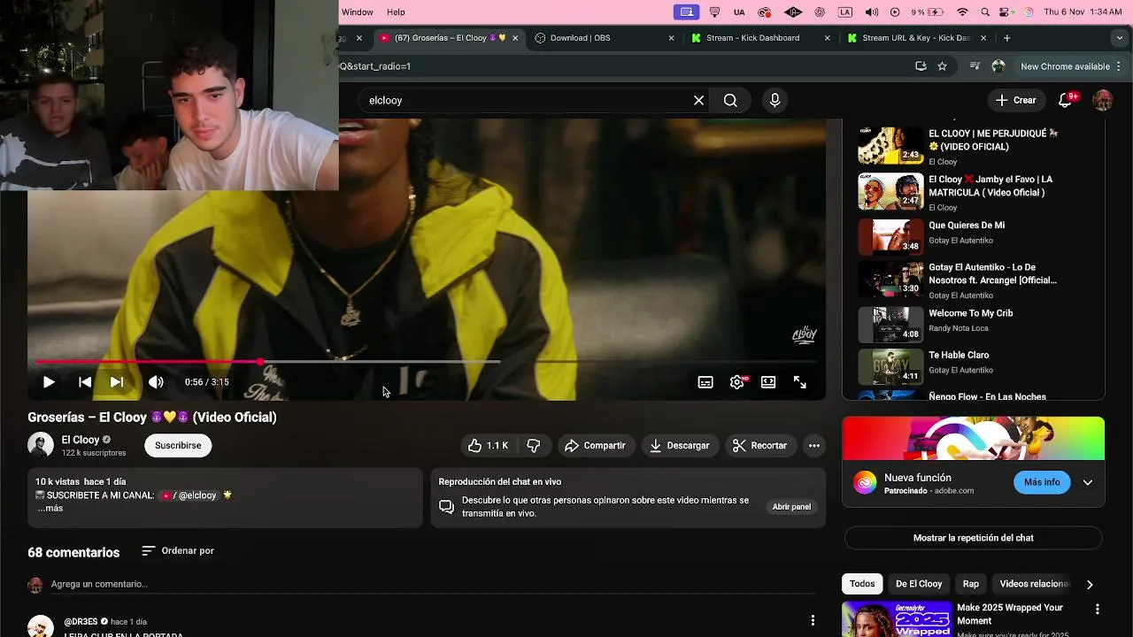Open the Window menu in menu bar
Image resolution: width=1133 pixels, height=637 pixels.
pyautogui.click(x=358, y=12)
